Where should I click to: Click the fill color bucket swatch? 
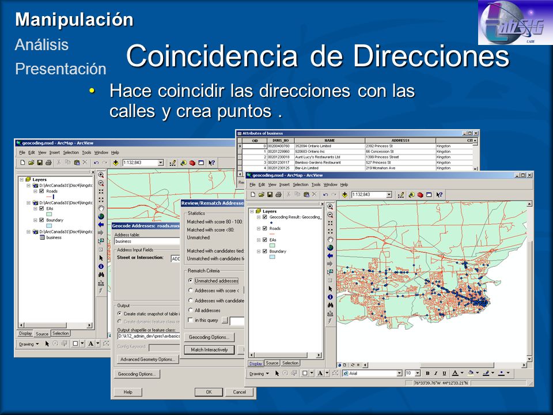(x=471, y=373)
